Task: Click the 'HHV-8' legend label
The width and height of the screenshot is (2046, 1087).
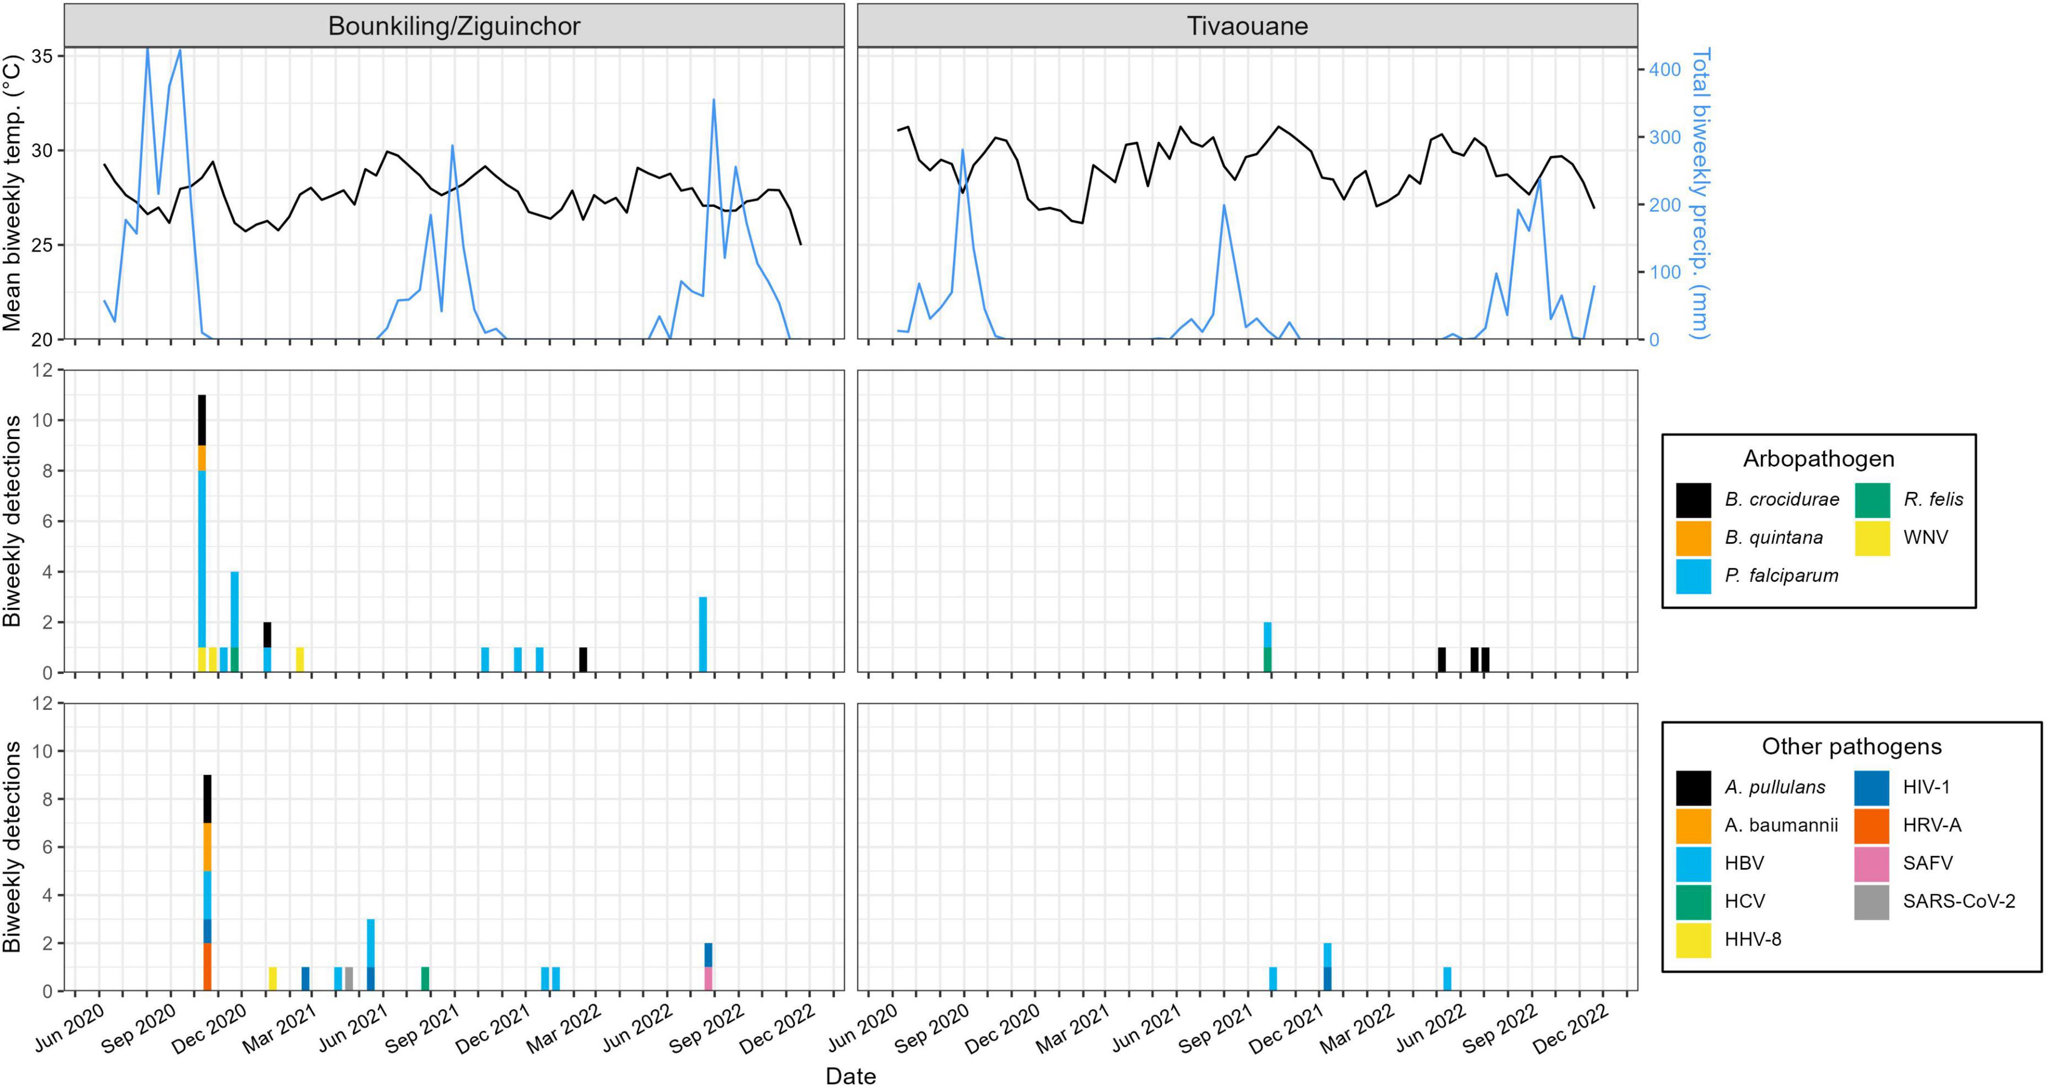Action: click(x=1753, y=940)
